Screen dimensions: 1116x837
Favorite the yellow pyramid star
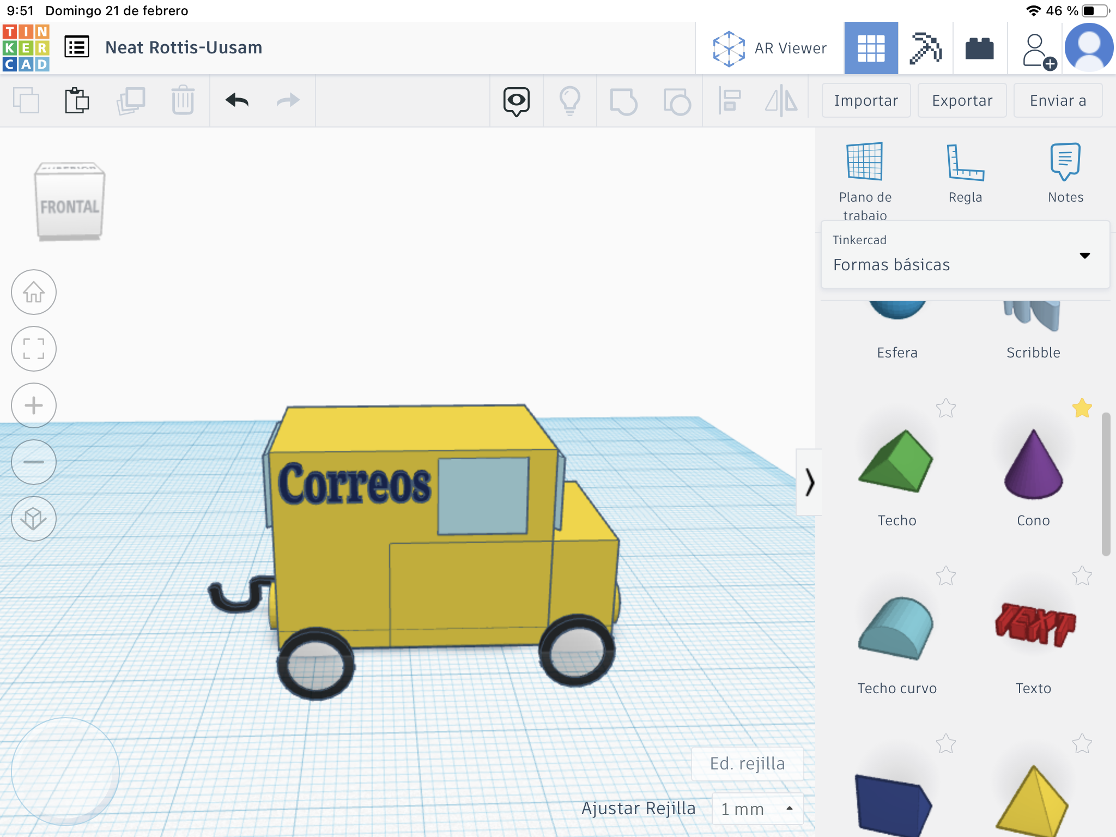pos(1082,743)
